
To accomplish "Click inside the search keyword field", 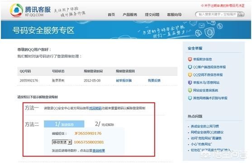I will [217, 14].
